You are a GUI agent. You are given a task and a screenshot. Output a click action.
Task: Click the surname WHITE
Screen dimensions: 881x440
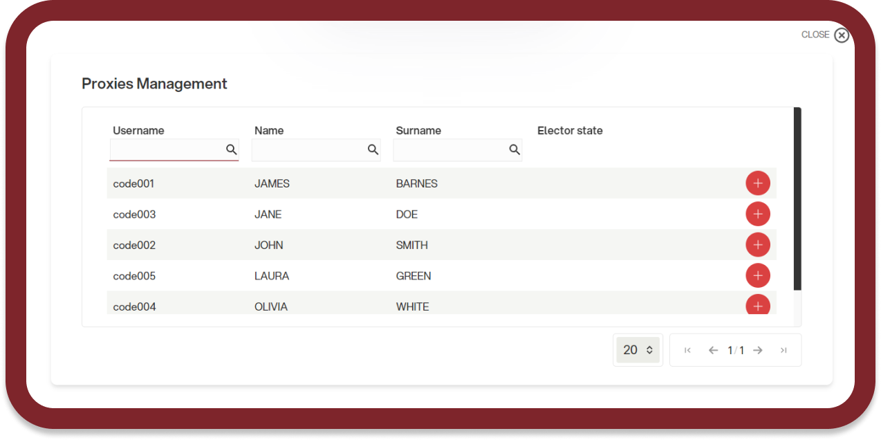tap(413, 306)
